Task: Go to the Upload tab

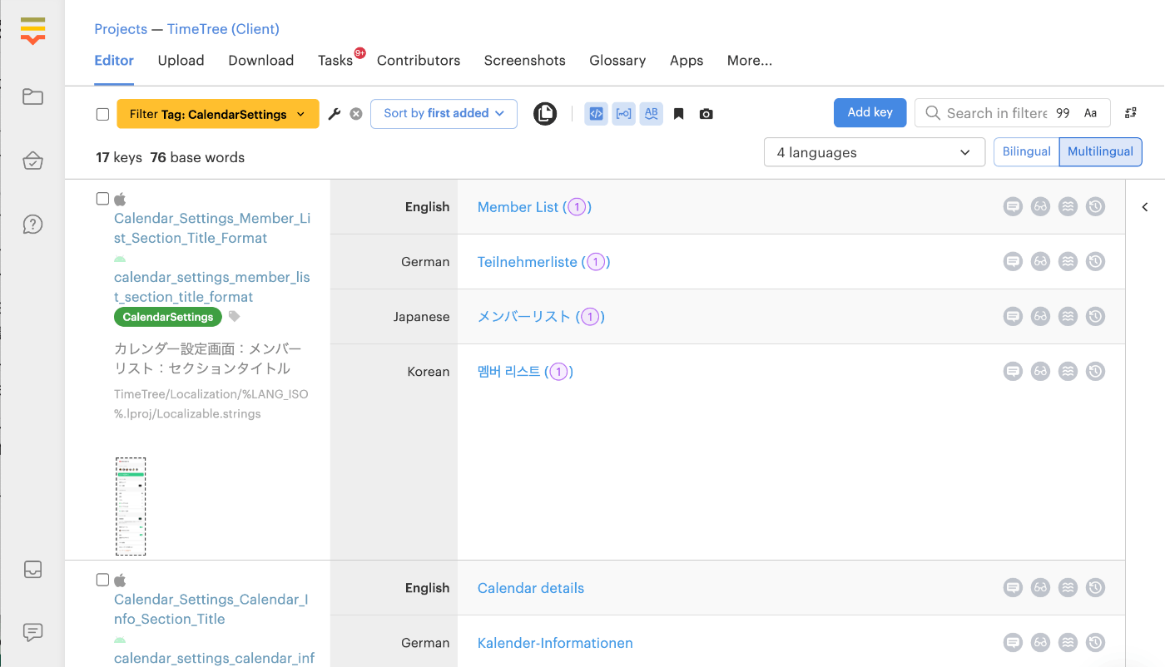Action: coord(181,61)
